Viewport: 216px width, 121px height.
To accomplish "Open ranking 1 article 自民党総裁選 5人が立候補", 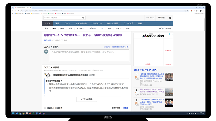I will coord(152,76).
